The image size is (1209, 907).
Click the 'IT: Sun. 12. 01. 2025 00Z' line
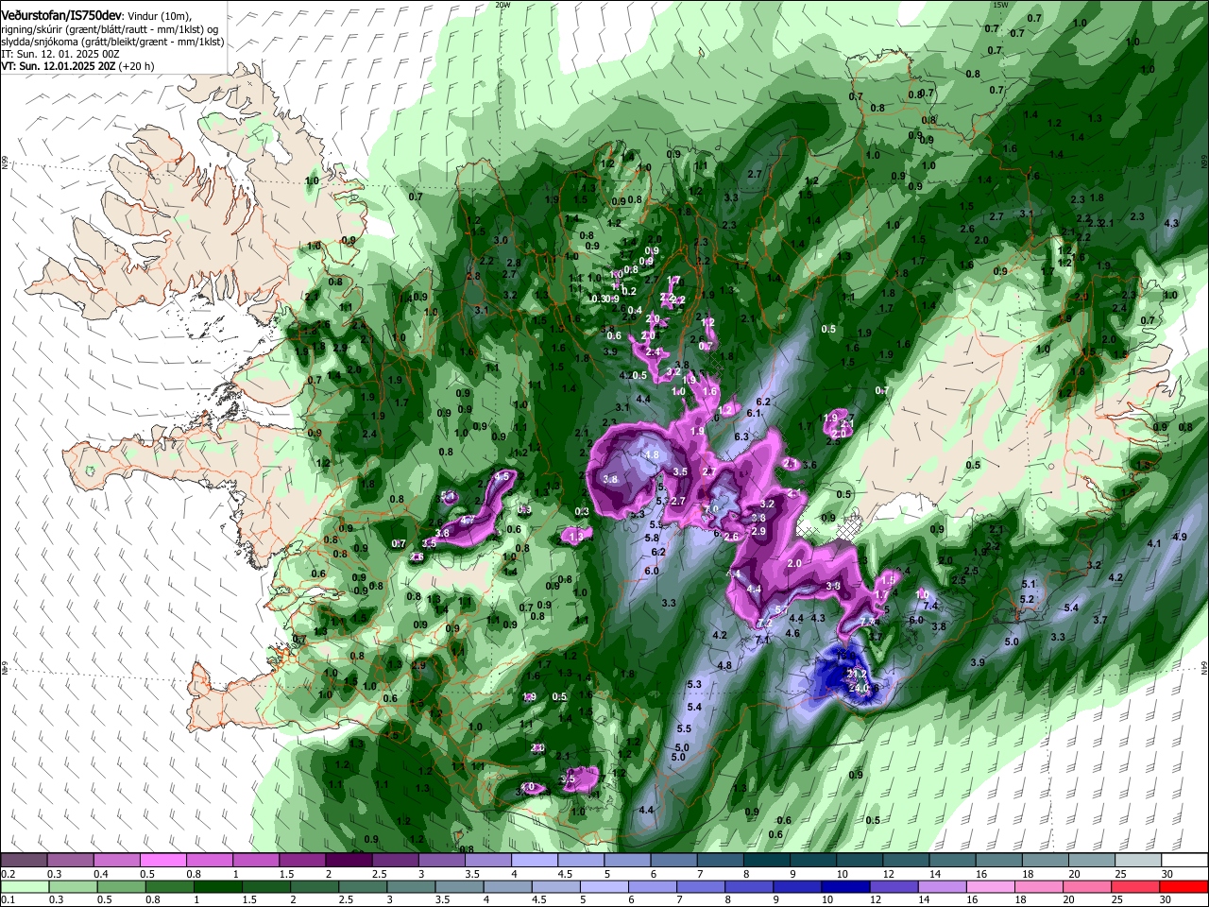(x=60, y=54)
